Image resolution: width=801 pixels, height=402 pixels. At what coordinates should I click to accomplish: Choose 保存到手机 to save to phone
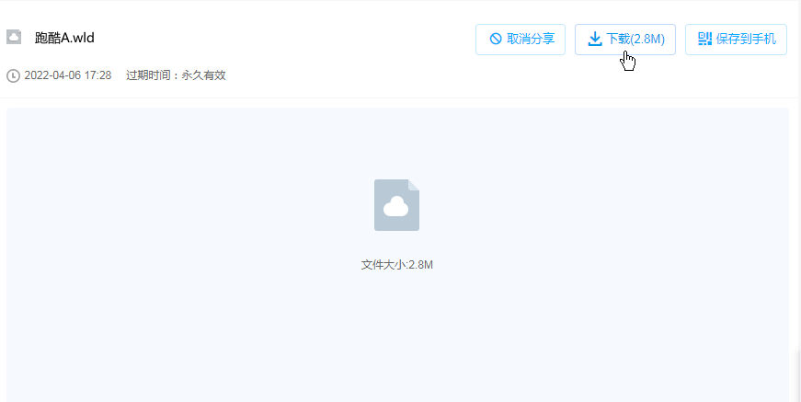736,40
